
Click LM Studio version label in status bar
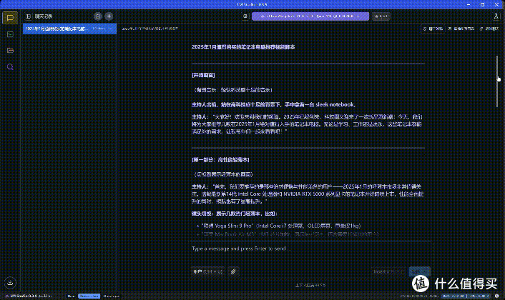[28, 296]
